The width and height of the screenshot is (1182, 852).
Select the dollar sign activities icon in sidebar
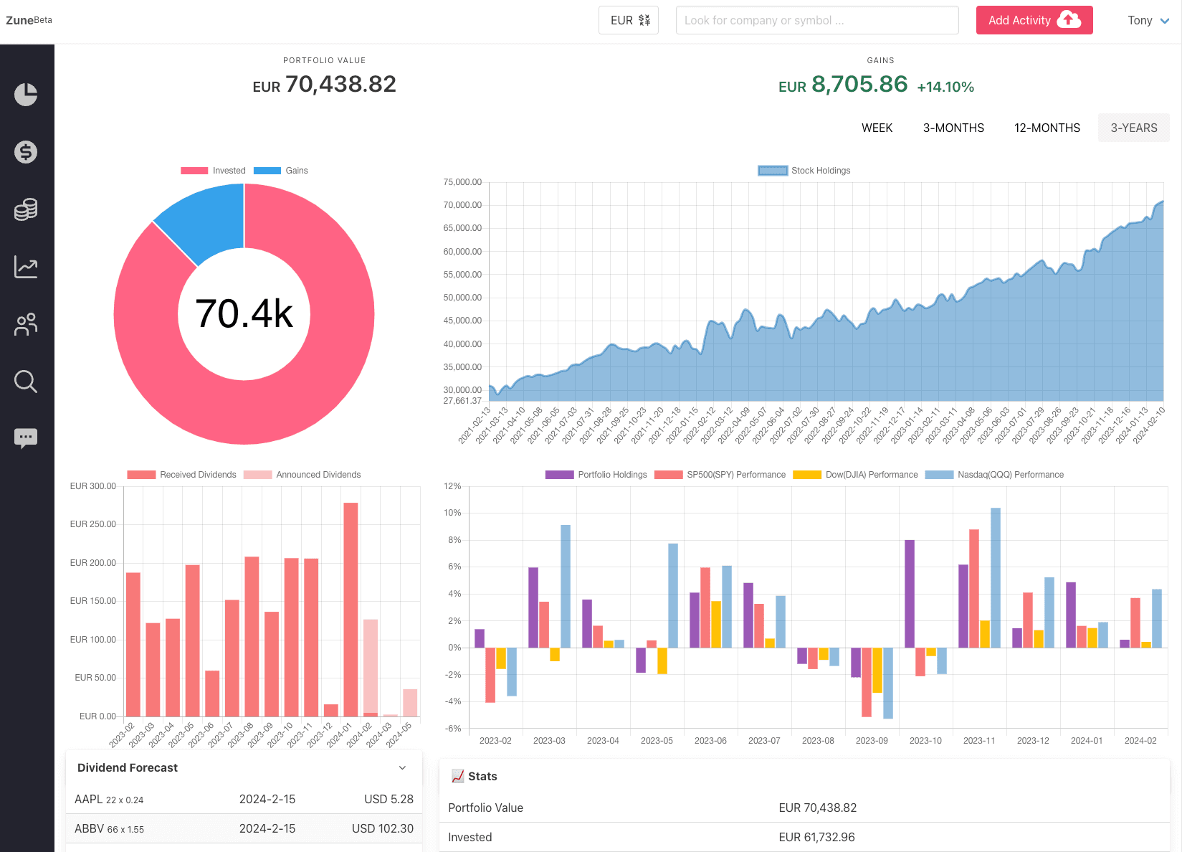(26, 152)
